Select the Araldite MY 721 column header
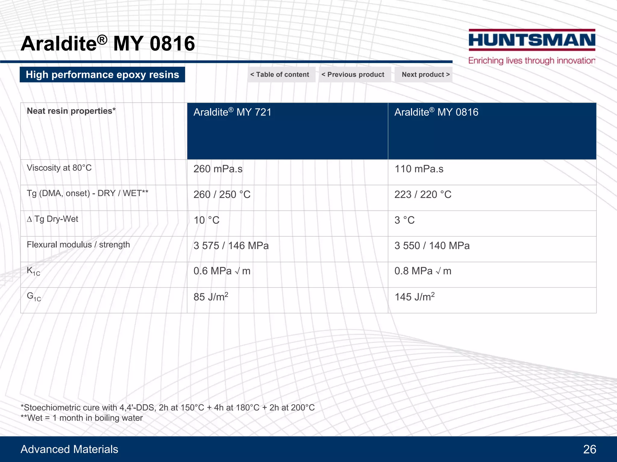 coord(287,131)
